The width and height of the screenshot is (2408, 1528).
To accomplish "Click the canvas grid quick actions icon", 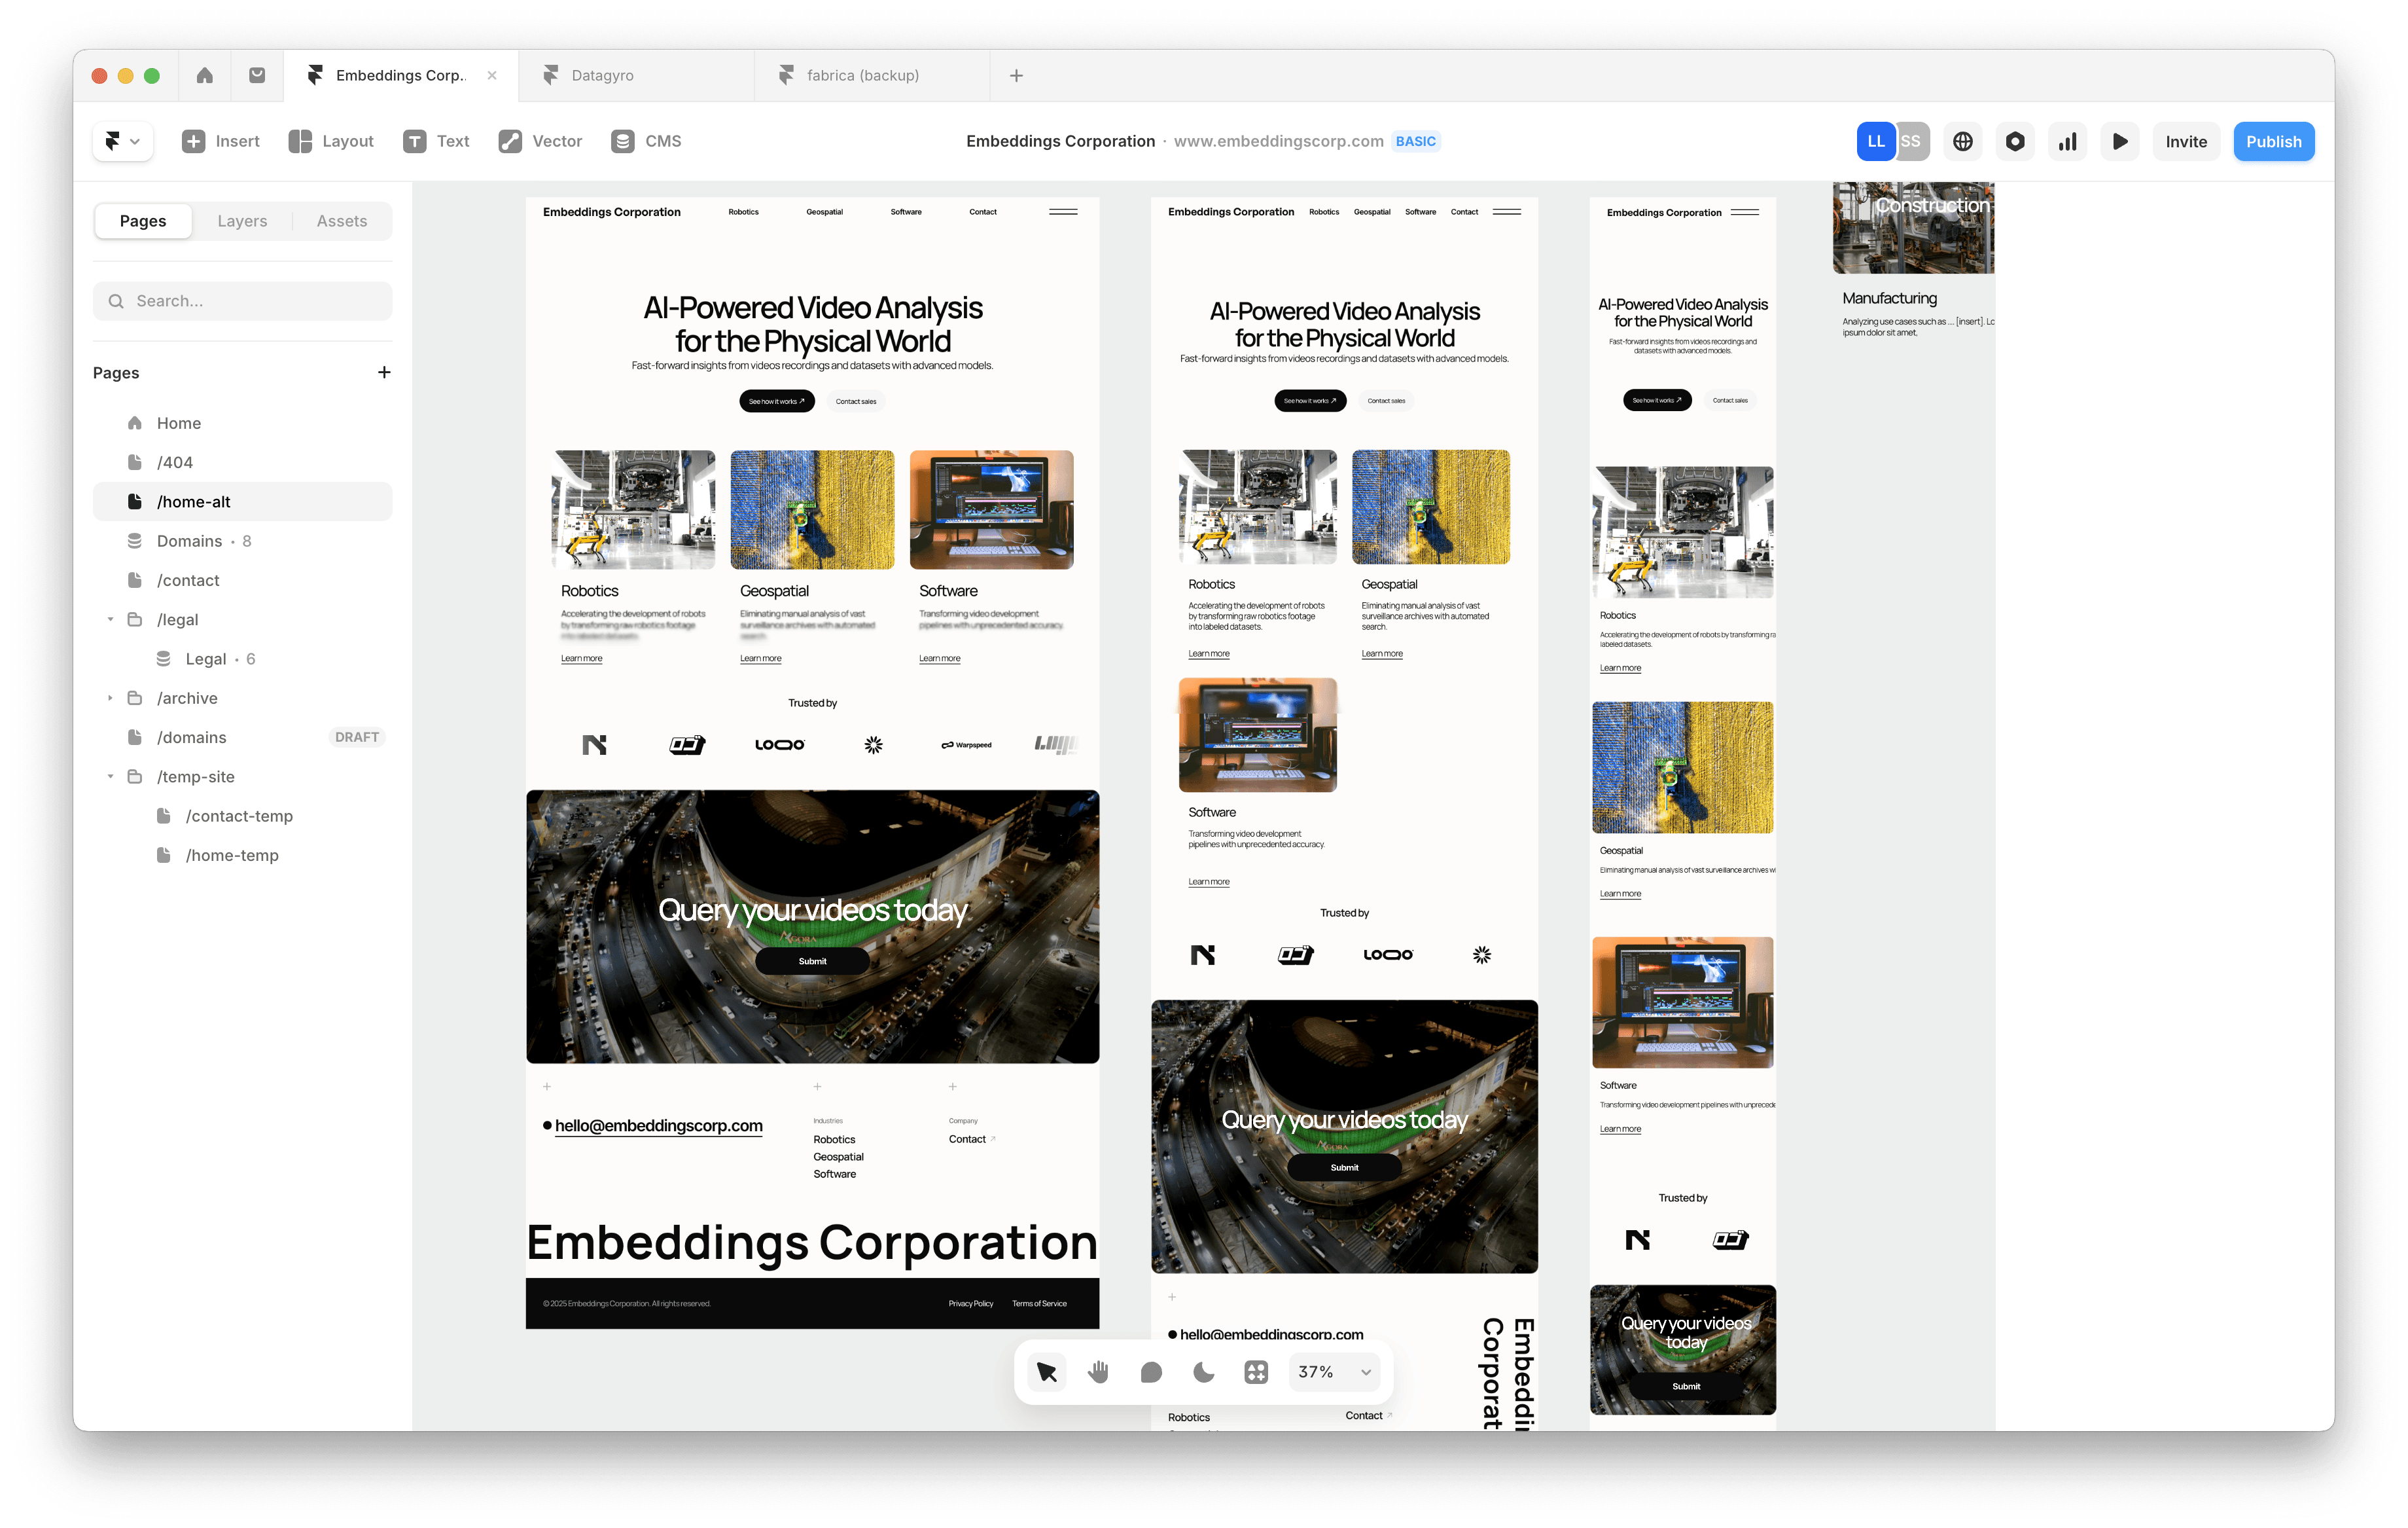I will point(1256,1372).
